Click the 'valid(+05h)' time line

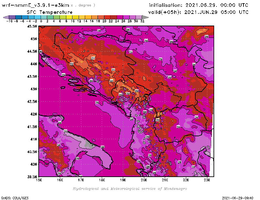pos(198,12)
